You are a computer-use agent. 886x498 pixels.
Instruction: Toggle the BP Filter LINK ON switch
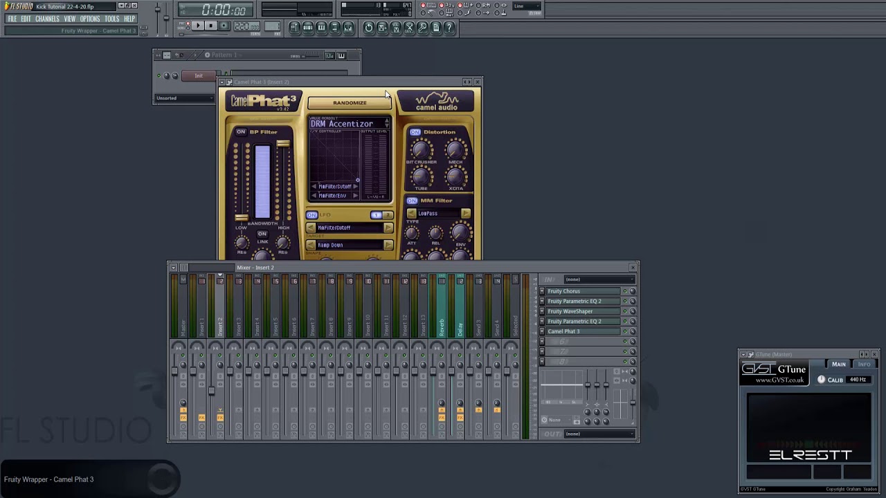[x=262, y=234]
